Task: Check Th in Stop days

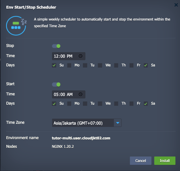Action: [x=116, y=65]
